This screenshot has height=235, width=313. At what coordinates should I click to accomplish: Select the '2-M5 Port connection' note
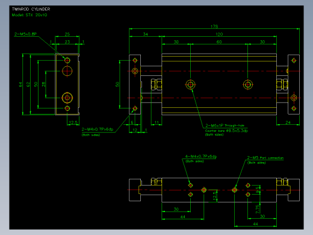(265, 158)
